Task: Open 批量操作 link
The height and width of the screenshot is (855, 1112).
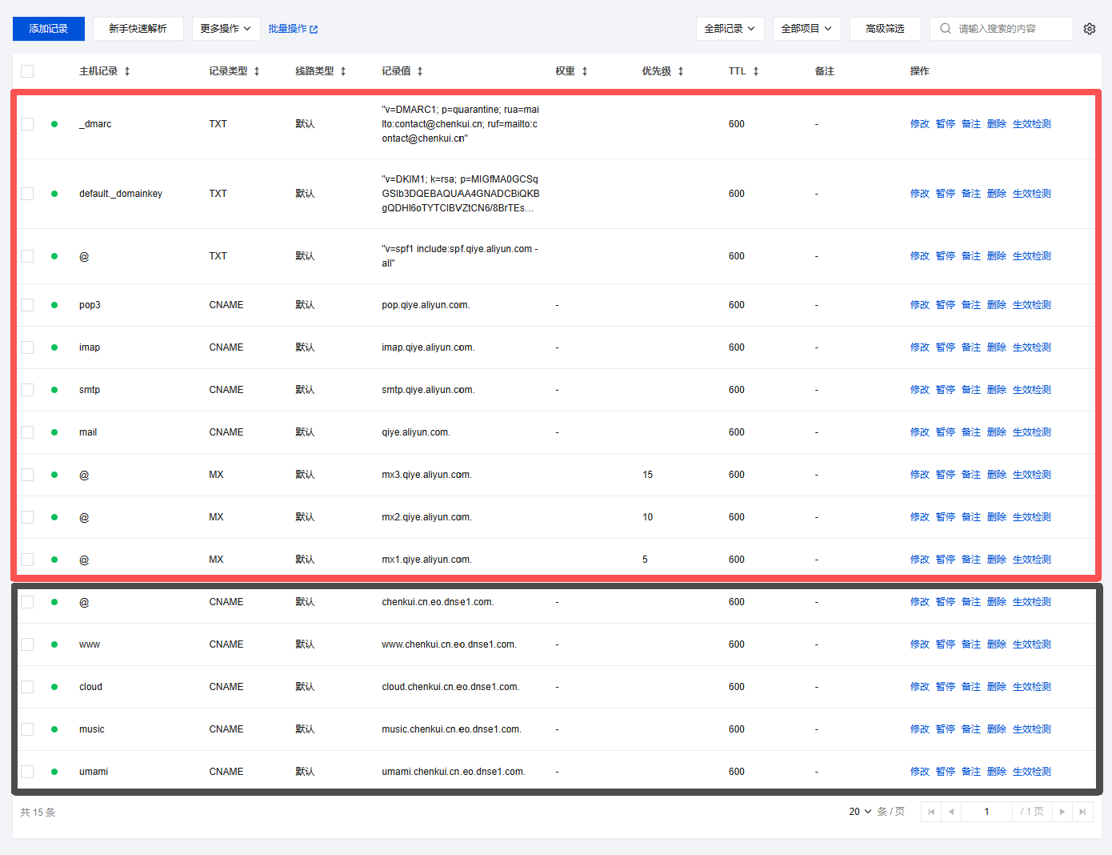Action: 293,29
